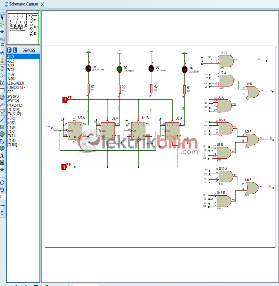The height and width of the screenshot is (286, 279).
Task: Click the schematic overview thumbnail
Action: 23,28
